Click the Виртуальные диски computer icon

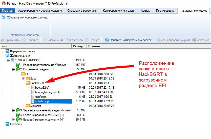8,51
